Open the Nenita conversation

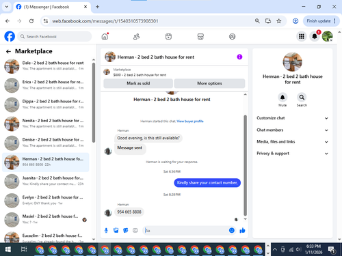click(x=46, y=124)
